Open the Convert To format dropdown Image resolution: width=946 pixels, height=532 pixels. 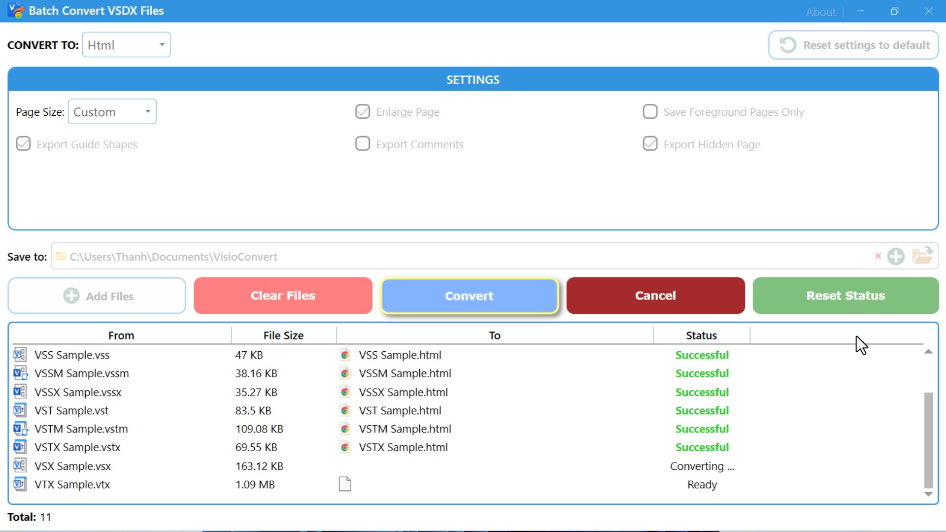pos(126,45)
